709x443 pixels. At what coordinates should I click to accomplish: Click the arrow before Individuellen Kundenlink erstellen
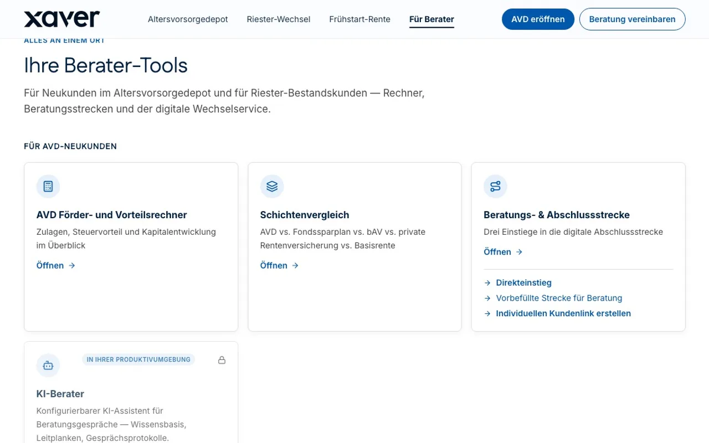click(487, 313)
